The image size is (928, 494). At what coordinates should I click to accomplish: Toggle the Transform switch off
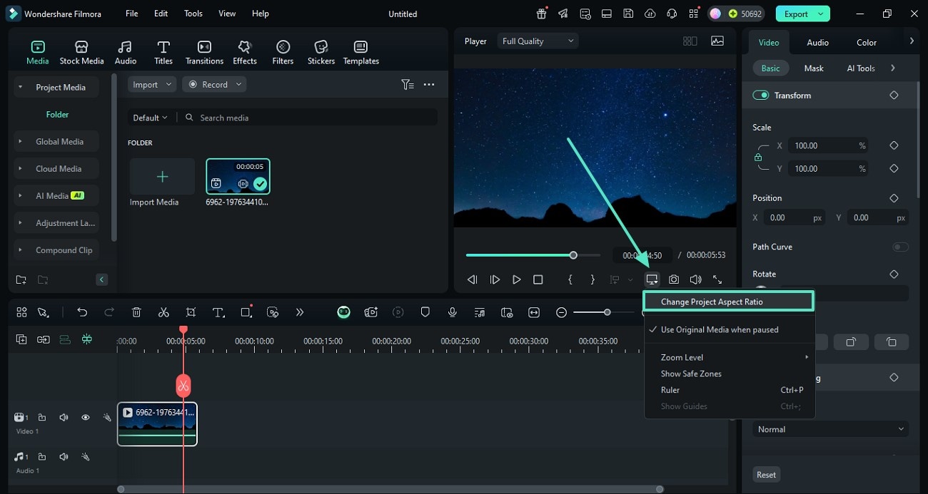[x=761, y=96]
